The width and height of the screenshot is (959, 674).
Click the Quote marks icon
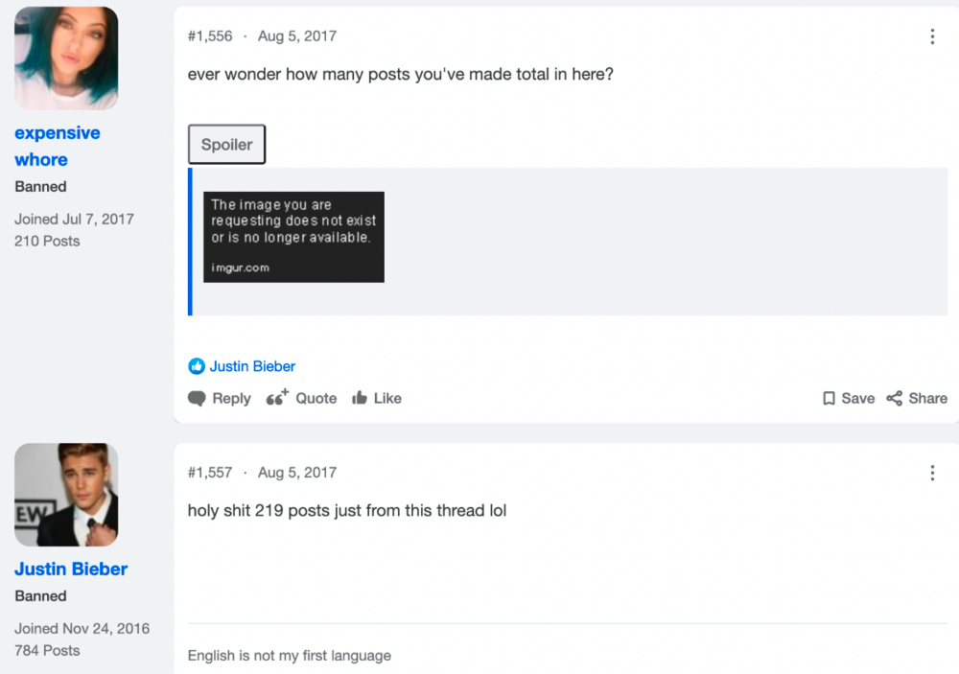(277, 398)
